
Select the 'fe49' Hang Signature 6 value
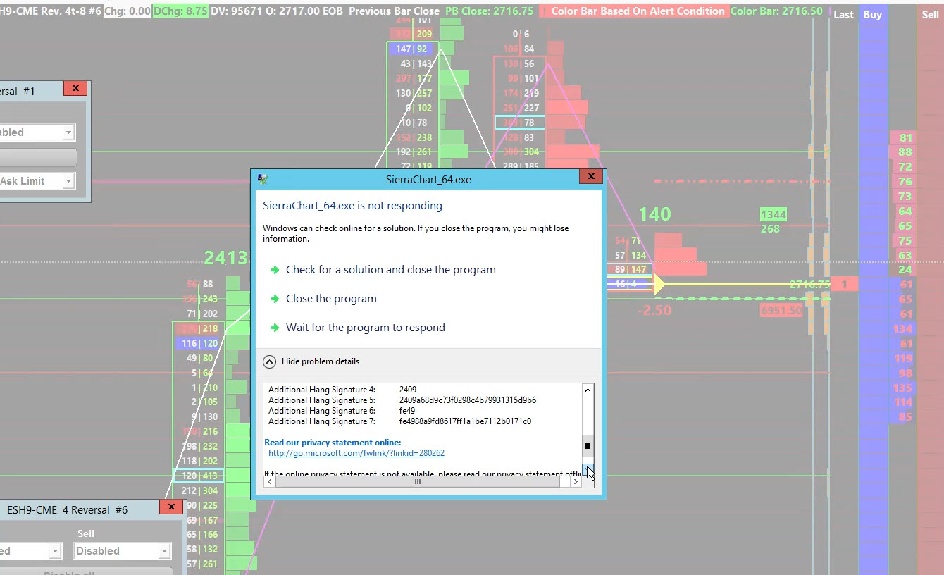[x=407, y=411]
